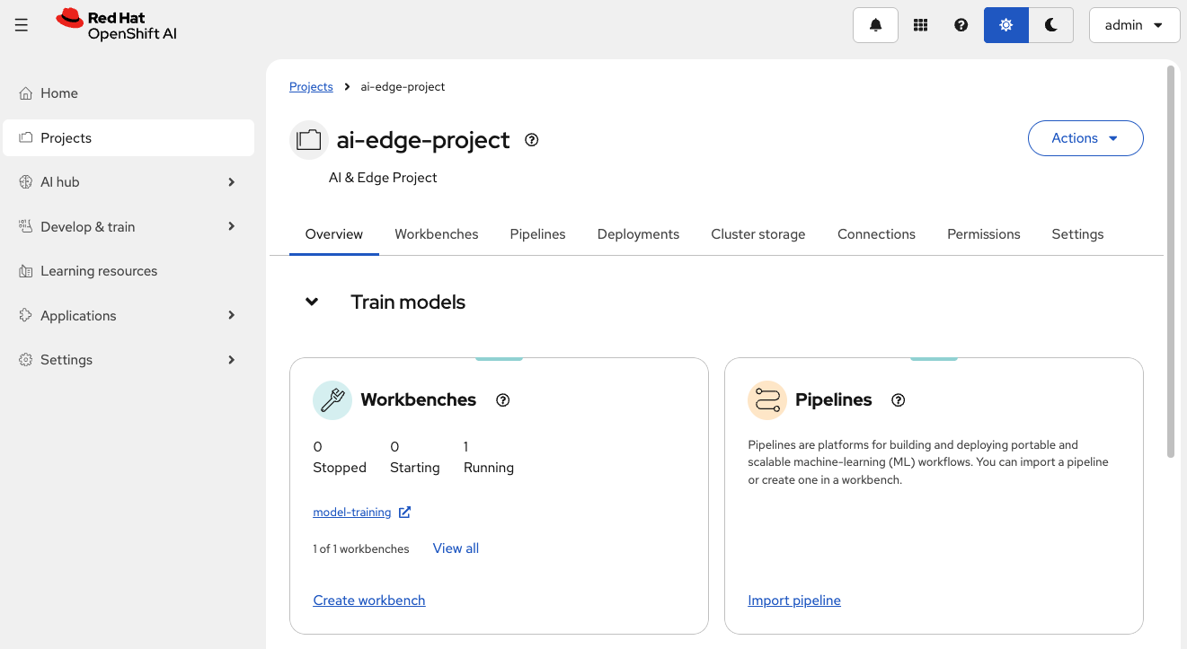Screen dimensions: 1187x649
Task: Switch to the Cluster storage tab
Action: pos(757,234)
